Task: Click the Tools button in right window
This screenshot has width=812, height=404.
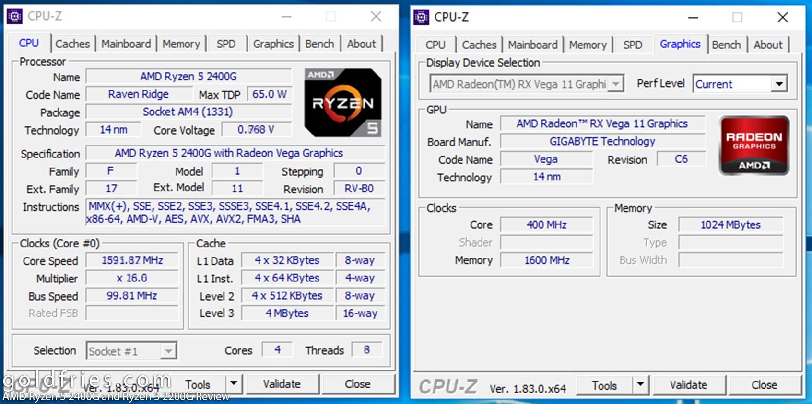Action: point(604,385)
